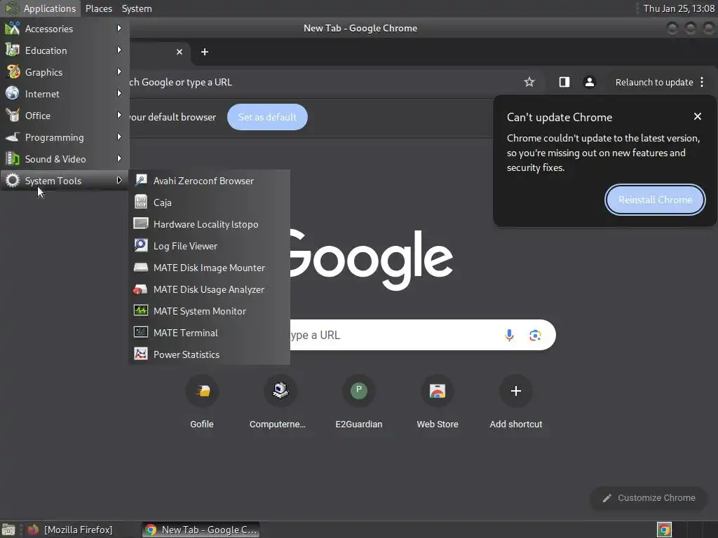Click the Education category icon
This screenshot has width=718, height=538.
(13, 50)
